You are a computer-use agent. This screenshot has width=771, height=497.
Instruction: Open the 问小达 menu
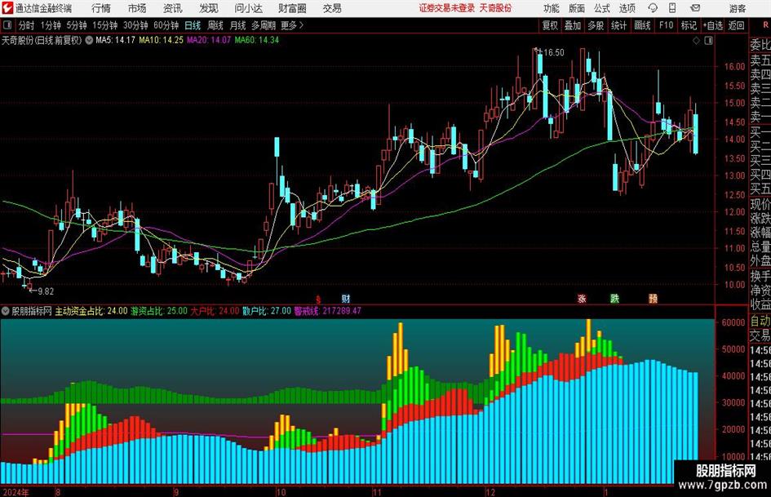pos(248,8)
